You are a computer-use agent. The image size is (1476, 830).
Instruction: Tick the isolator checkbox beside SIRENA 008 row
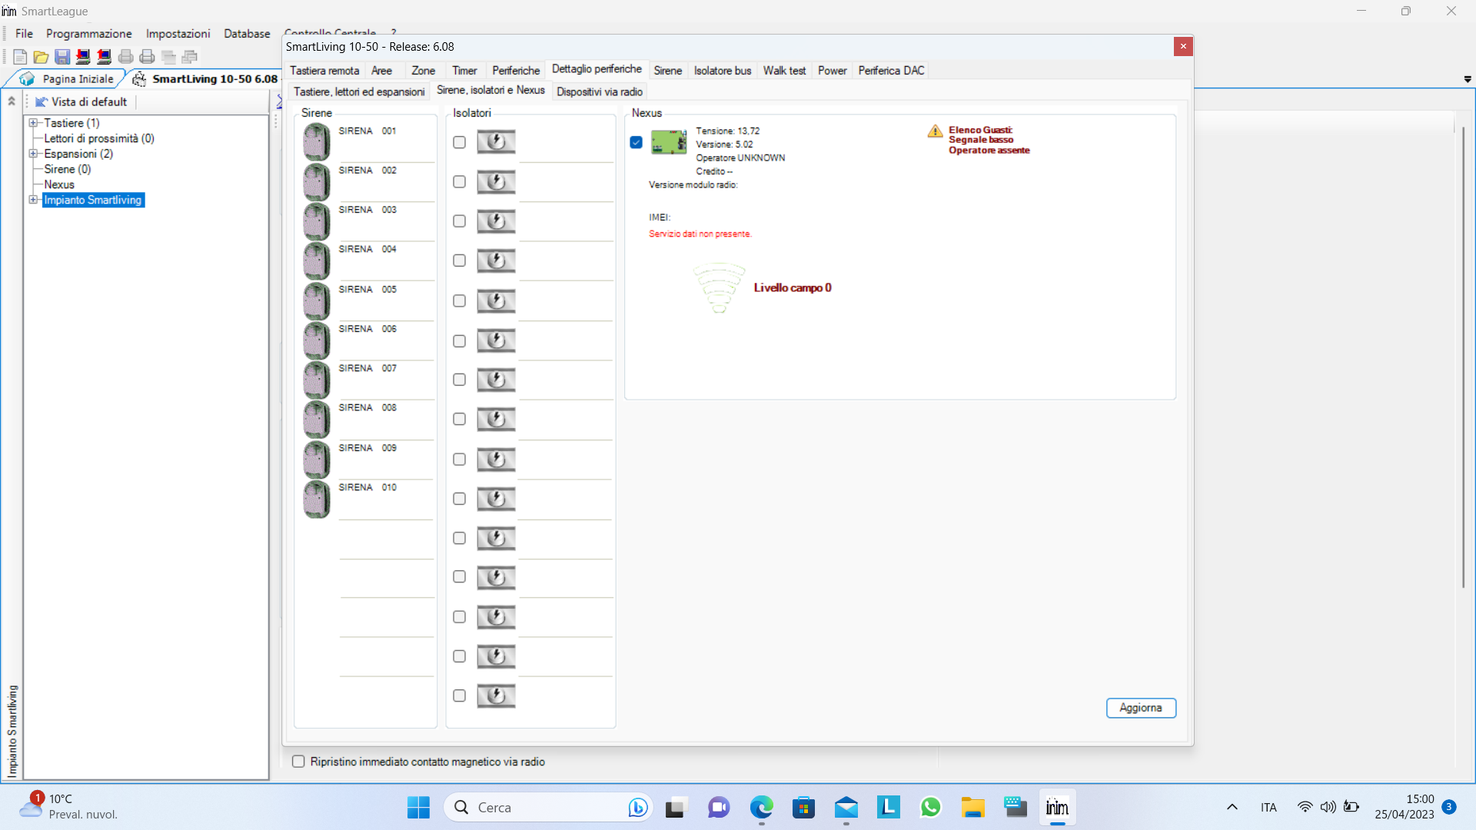[459, 420]
